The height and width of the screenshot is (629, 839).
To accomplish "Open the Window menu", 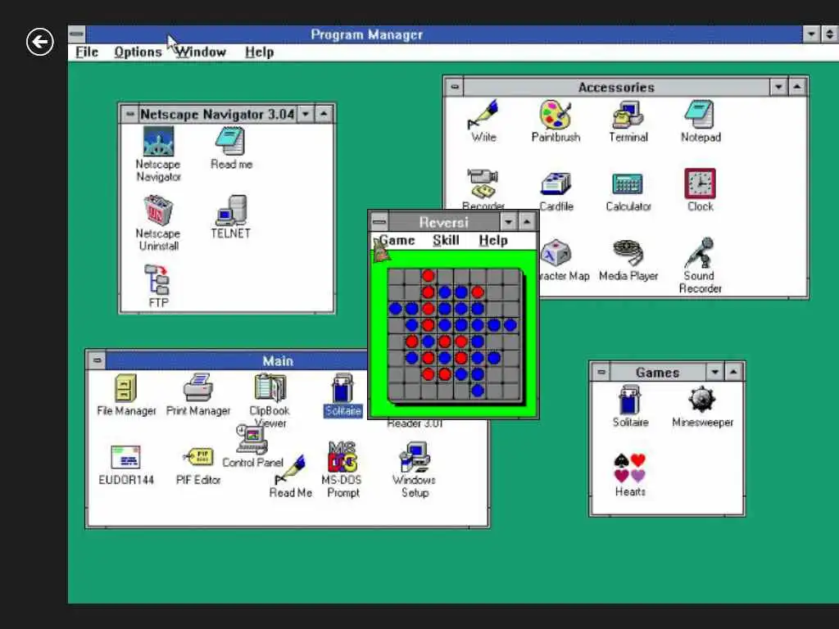I will (x=201, y=52).
